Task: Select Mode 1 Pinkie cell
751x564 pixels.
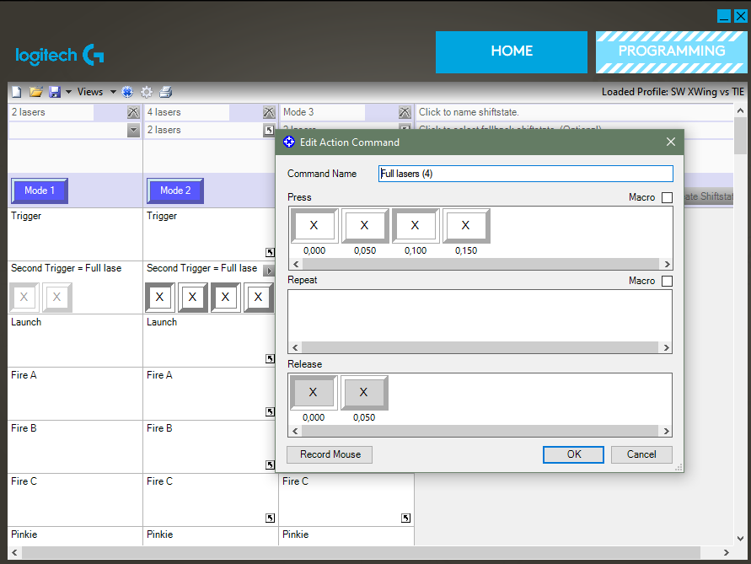Action: 75,536
